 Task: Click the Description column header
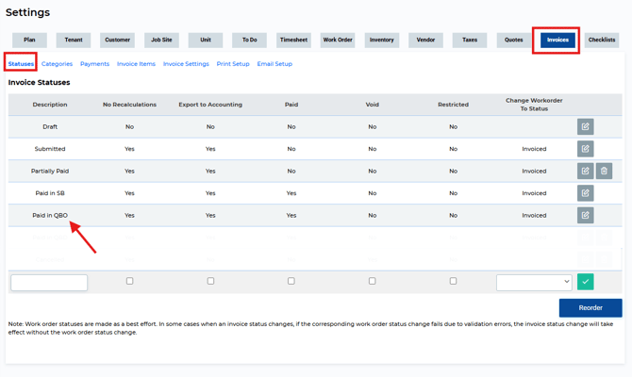coord(50,105)
